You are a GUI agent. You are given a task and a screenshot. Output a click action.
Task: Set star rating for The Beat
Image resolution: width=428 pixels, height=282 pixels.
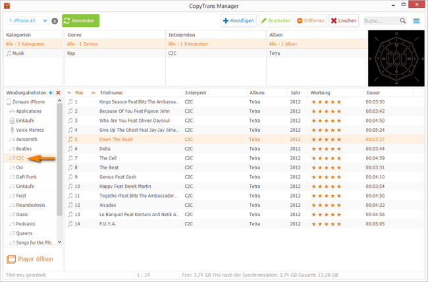(327, 167)
